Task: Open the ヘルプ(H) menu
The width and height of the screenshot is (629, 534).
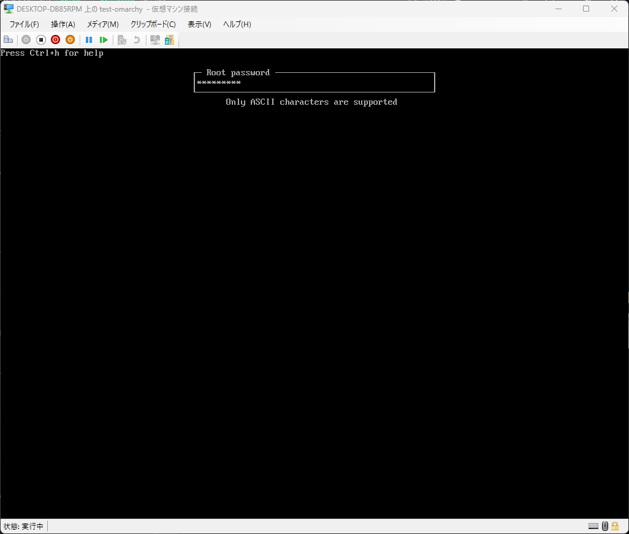Action: (237, 24)
